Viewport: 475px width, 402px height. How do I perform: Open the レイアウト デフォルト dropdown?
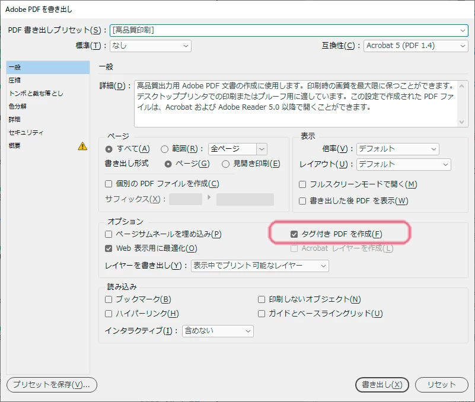pyautogui.click(x=403, y=164)
